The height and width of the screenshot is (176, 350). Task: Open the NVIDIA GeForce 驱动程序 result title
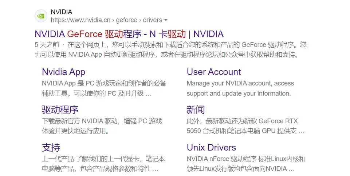coord(129,34)
